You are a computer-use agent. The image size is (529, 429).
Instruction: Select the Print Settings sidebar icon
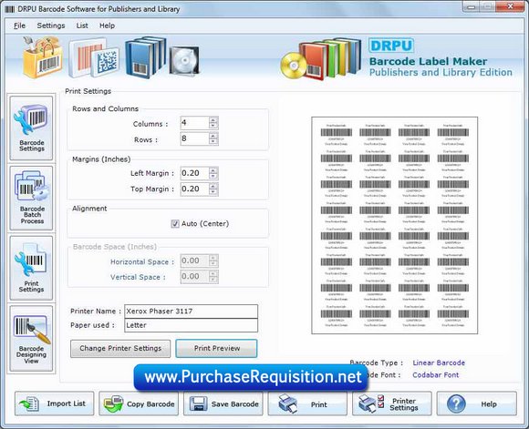(31, 268)
